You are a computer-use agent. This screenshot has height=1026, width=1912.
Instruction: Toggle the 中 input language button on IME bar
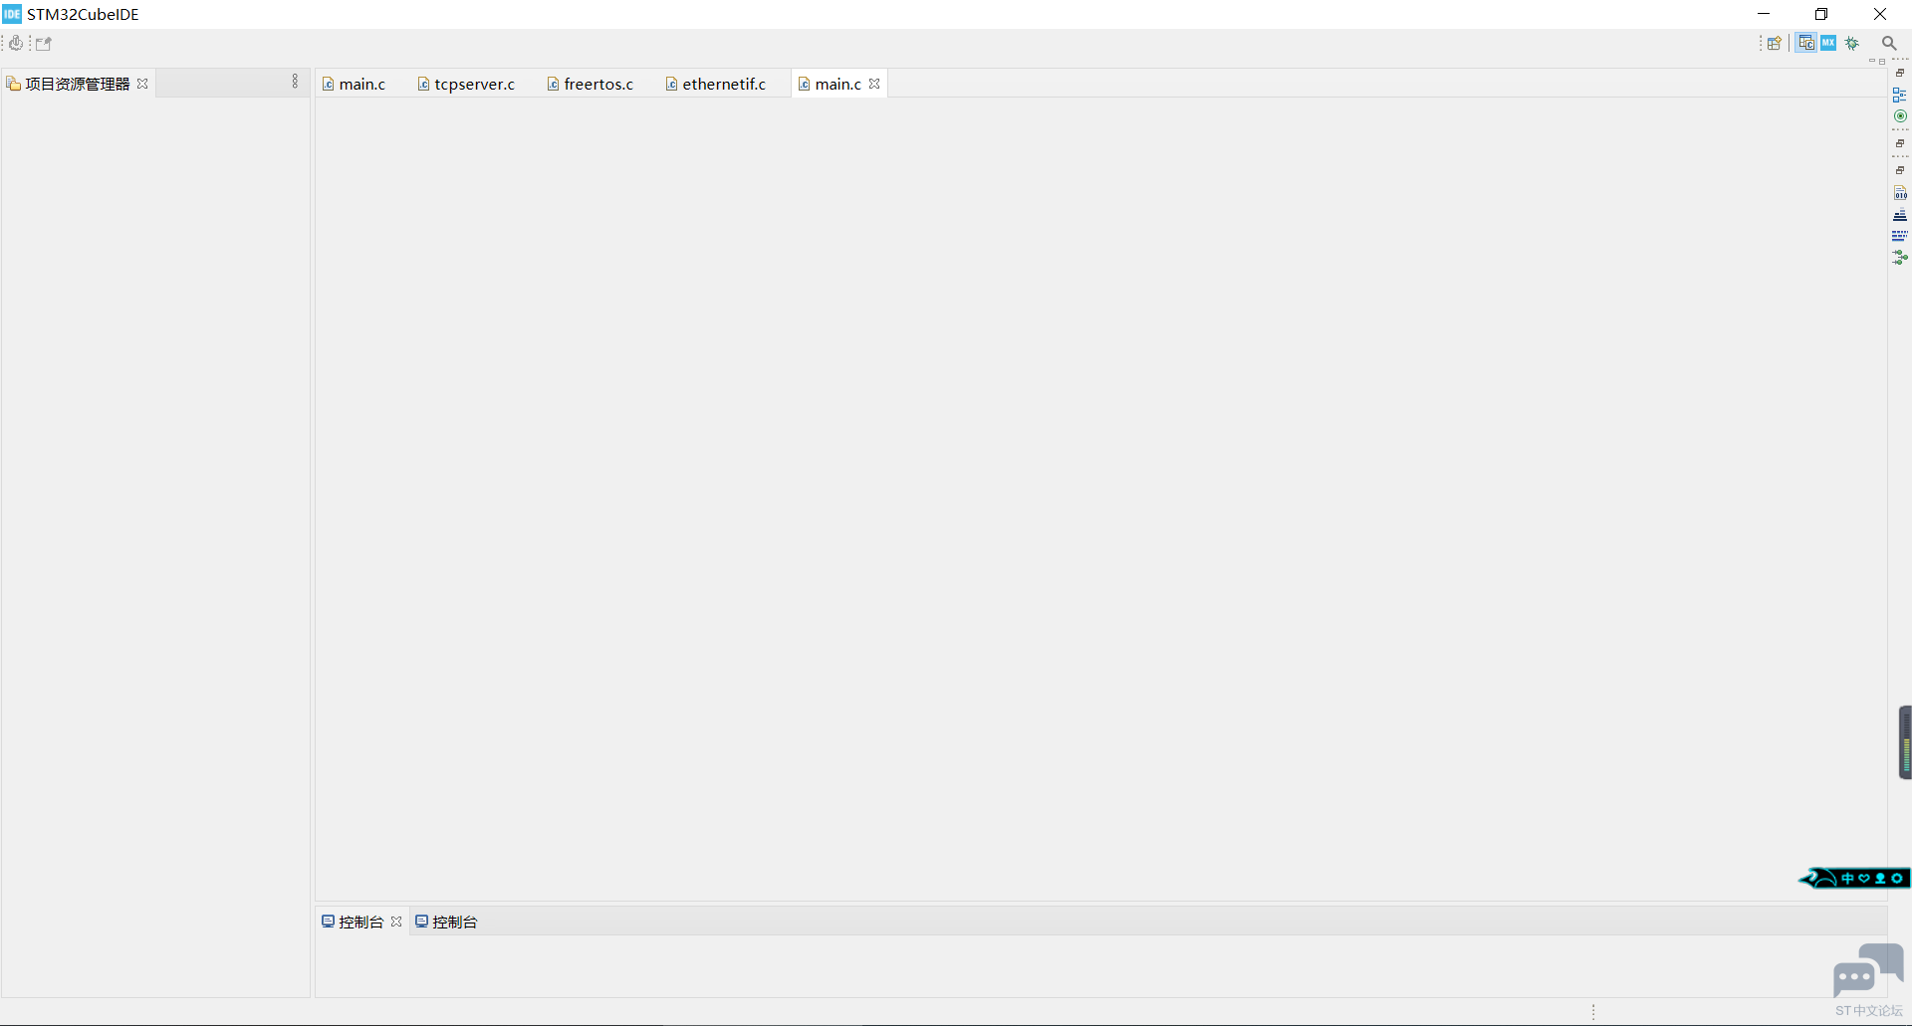[1847, 879]
